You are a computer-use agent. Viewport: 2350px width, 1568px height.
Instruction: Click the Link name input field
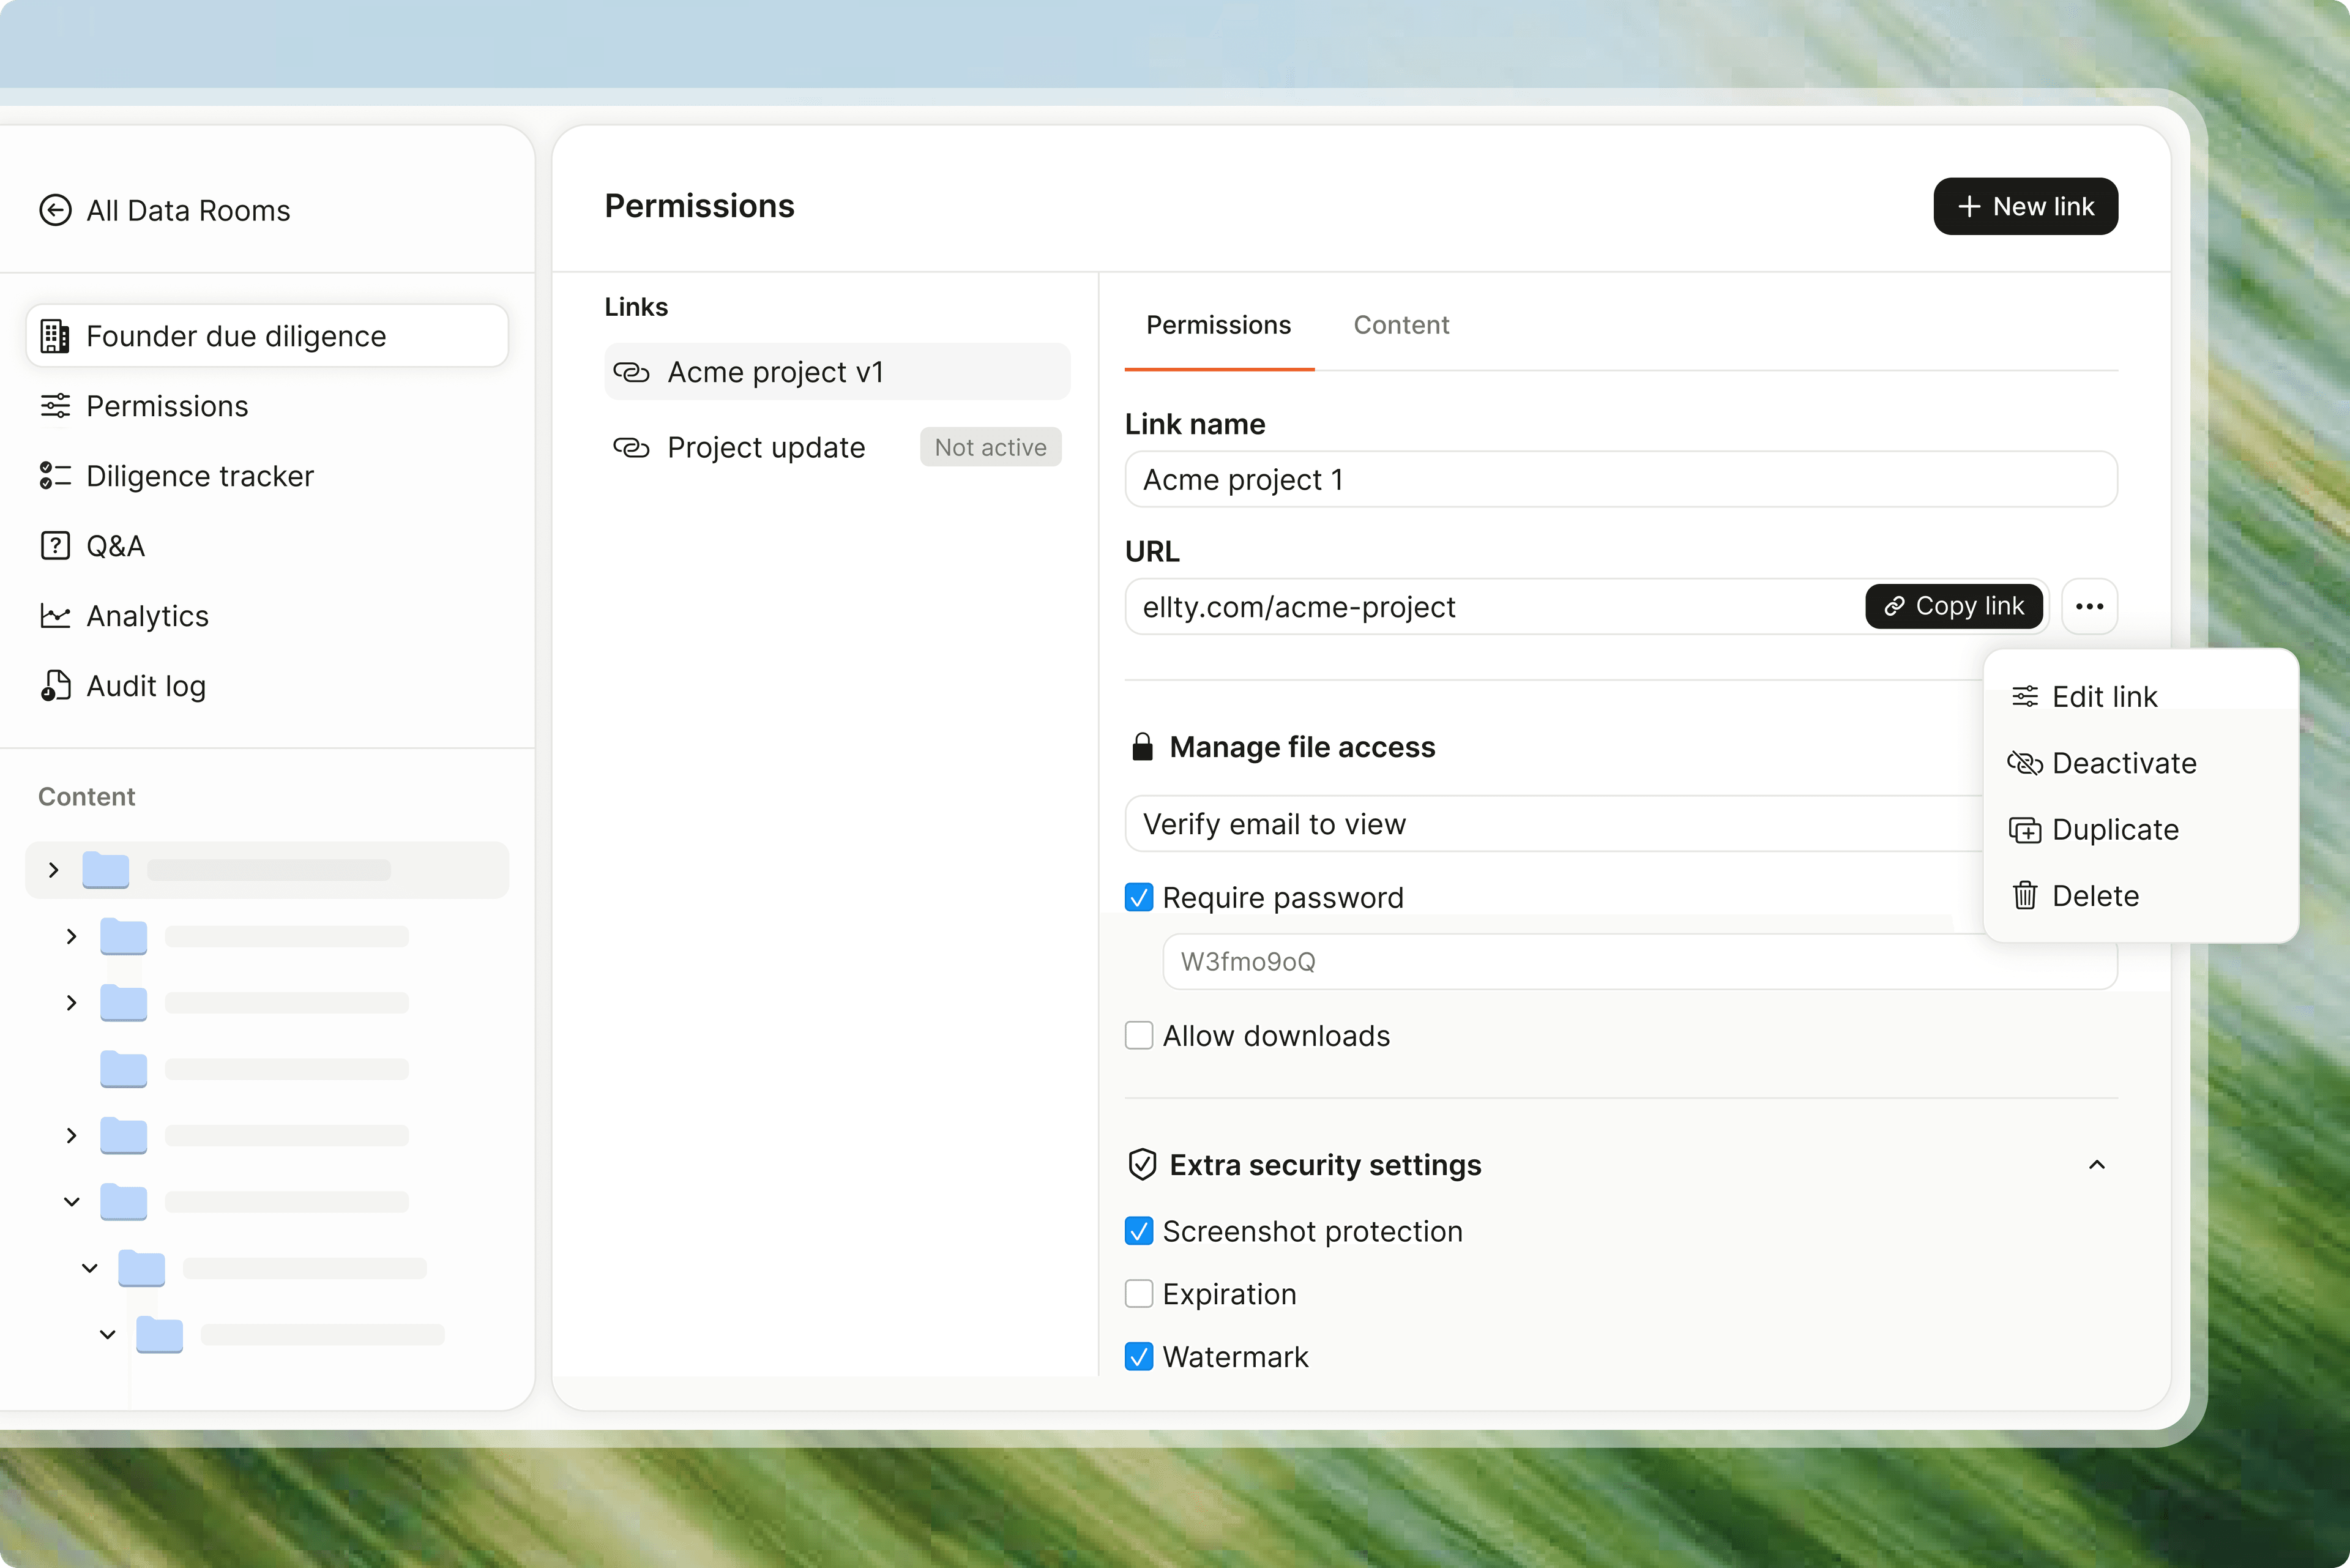coord(1620,479)
